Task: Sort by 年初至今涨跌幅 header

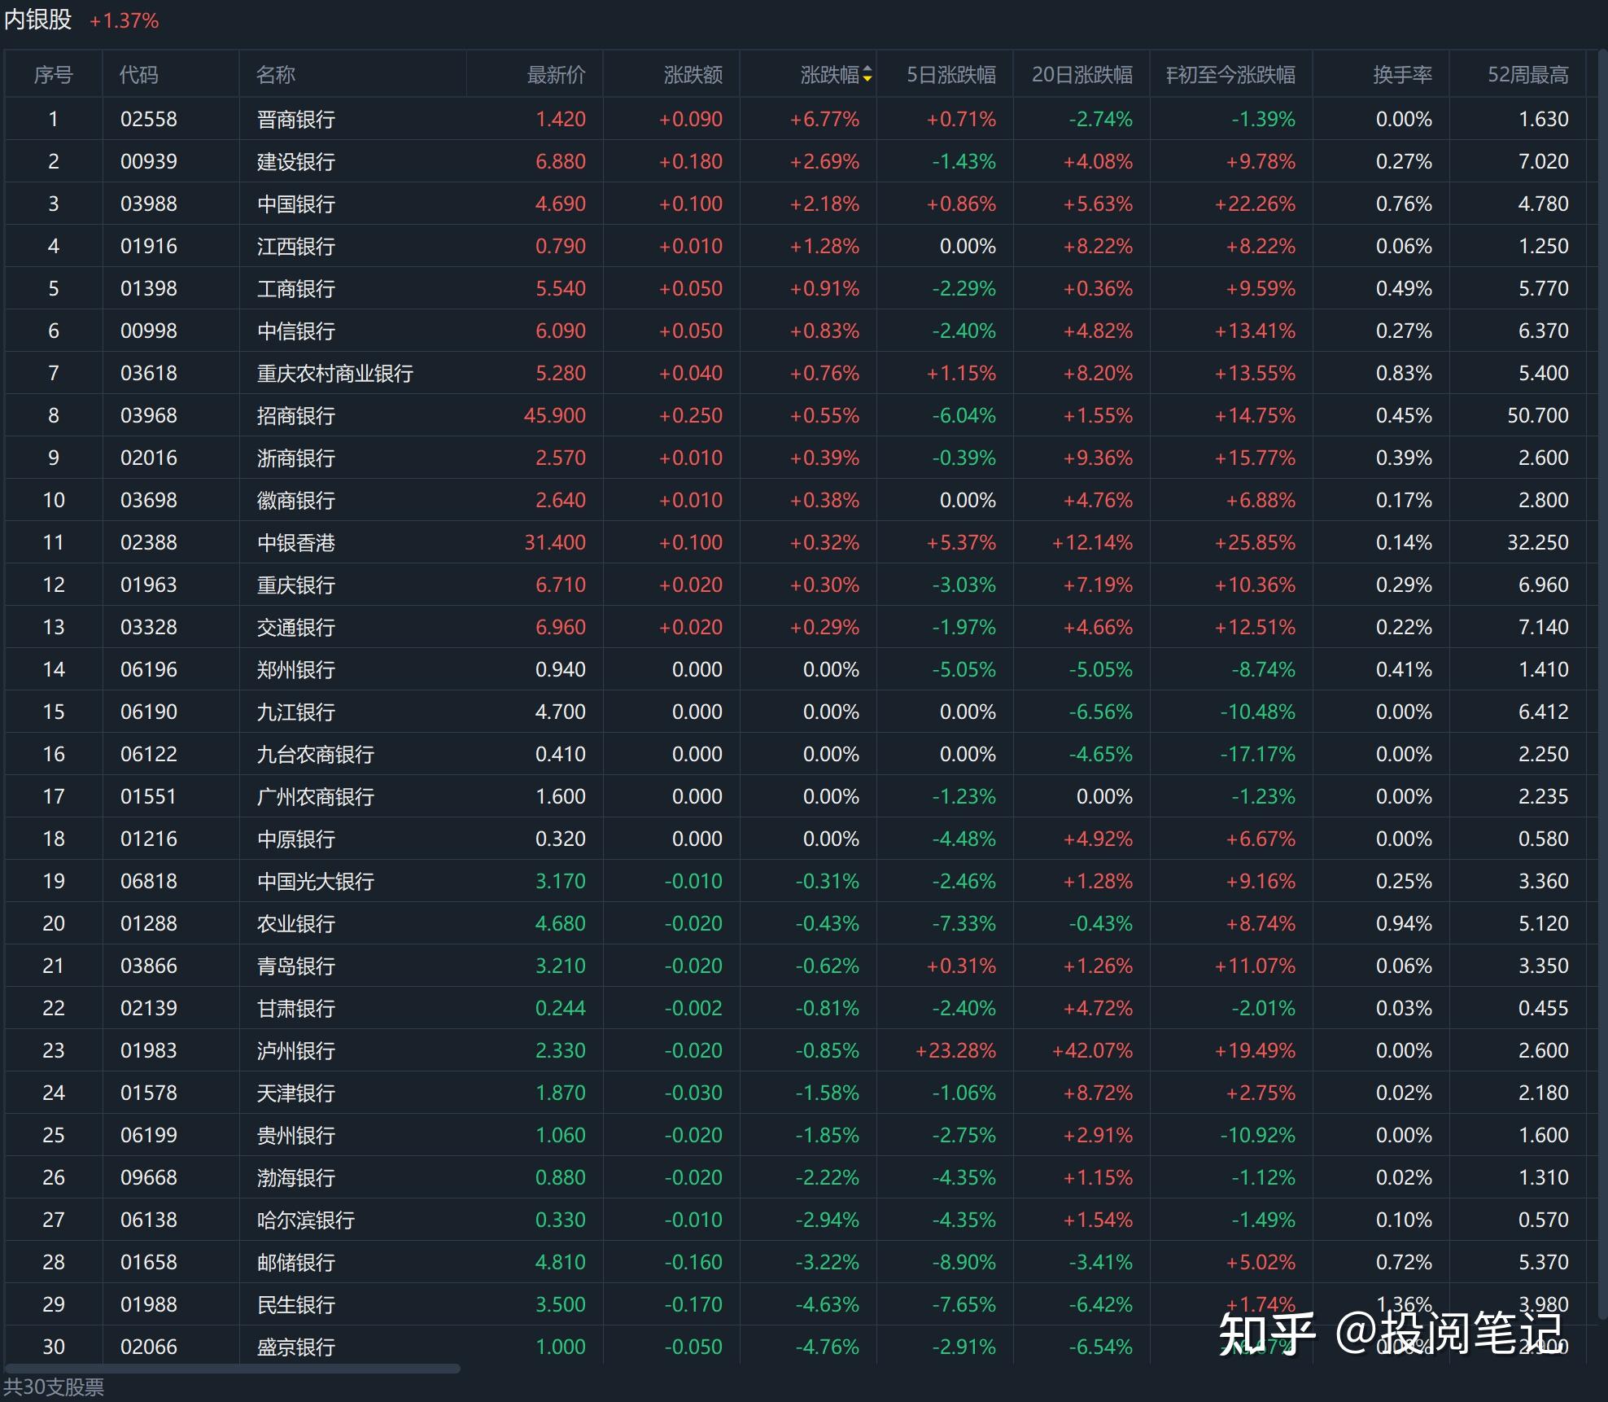Action: (1230, 75)
